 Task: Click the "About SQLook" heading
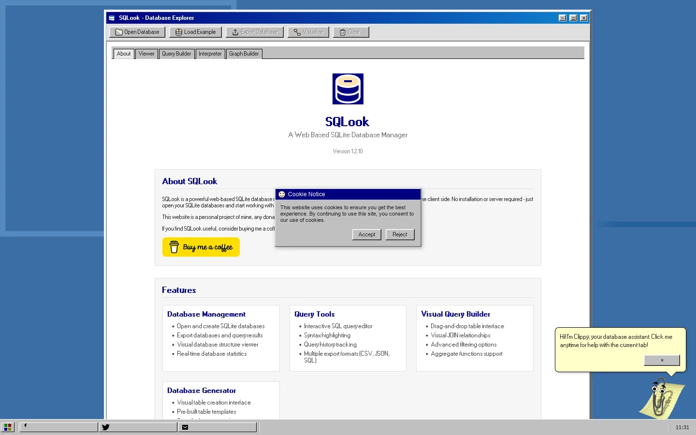pos(189,181)
